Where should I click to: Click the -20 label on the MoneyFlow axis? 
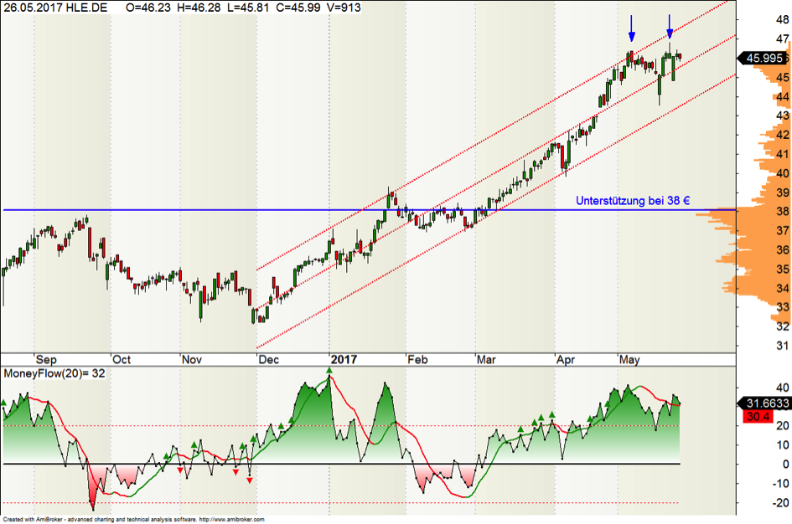click(x=779, y=503)
